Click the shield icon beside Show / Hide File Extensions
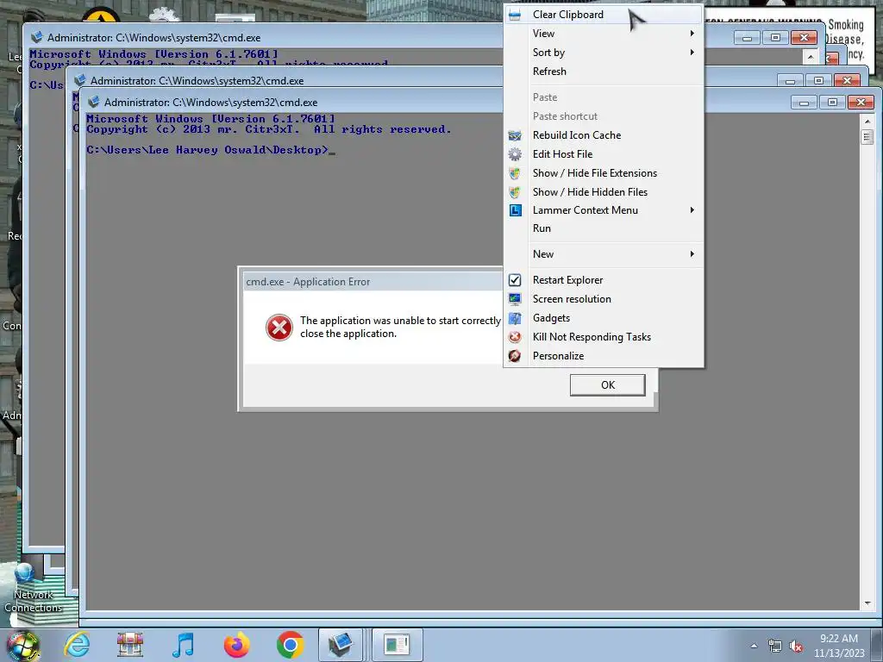 [x=515, y=173]
